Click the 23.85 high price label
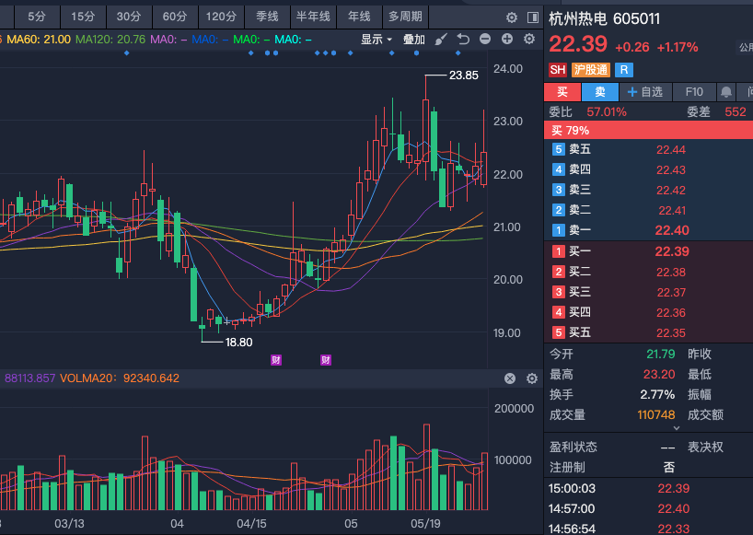Screen dimensions: 753x535 coord(463,76)
